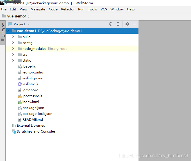
Task: Expand the static folder
Action: pyautogui.click(x=13, y=60)
